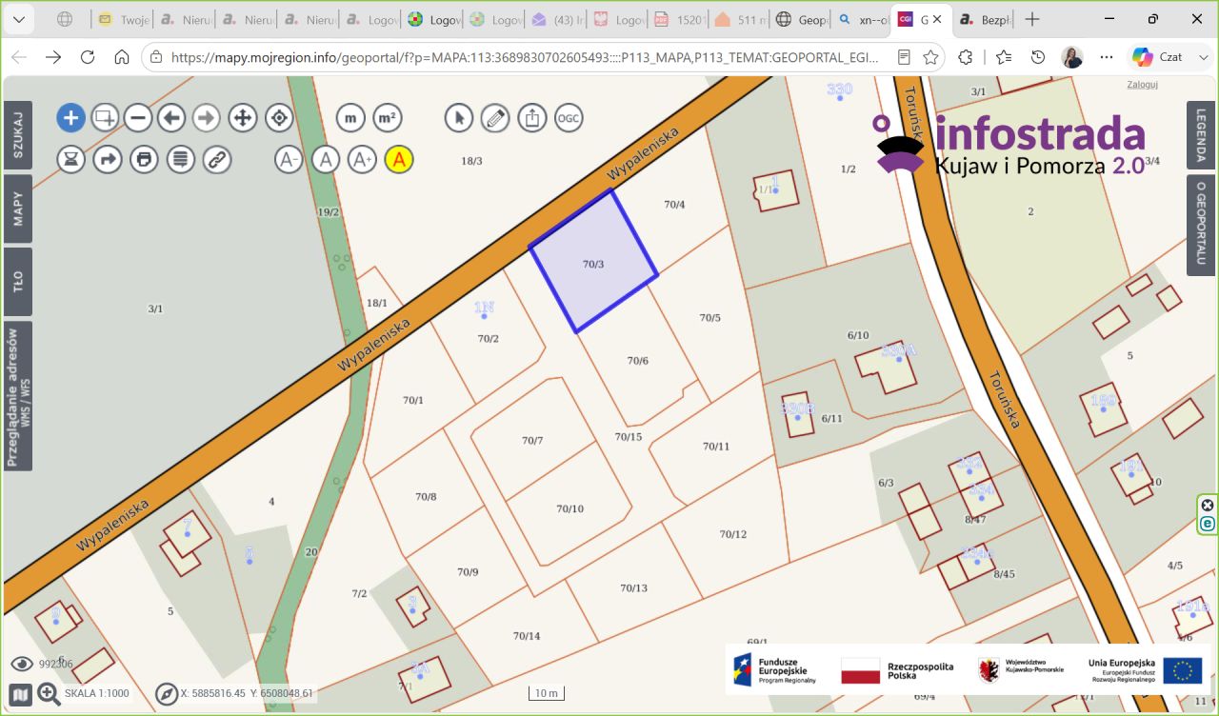This screenshot has width=1219, height=716.
Task: Click parcel label 70/15 on the map
Action: pos(629,437)
